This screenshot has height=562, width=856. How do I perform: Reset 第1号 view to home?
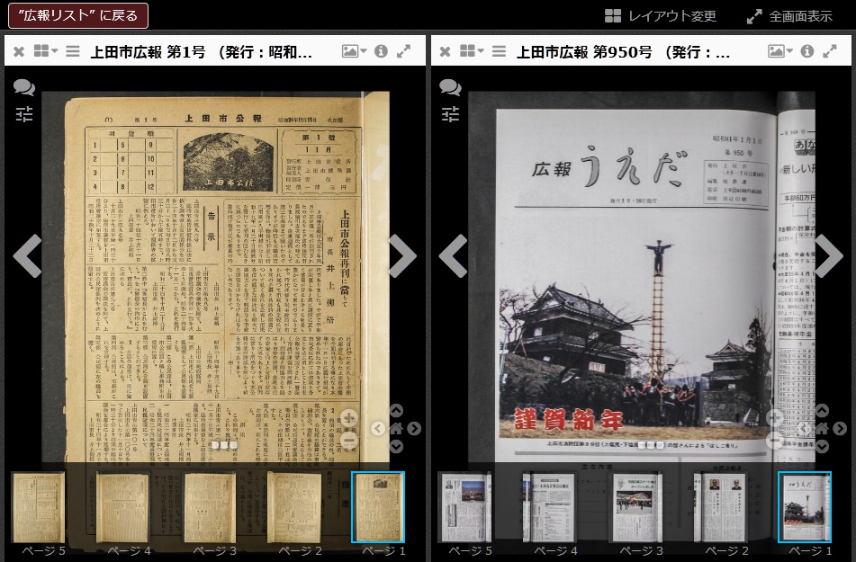coord(396,428)
